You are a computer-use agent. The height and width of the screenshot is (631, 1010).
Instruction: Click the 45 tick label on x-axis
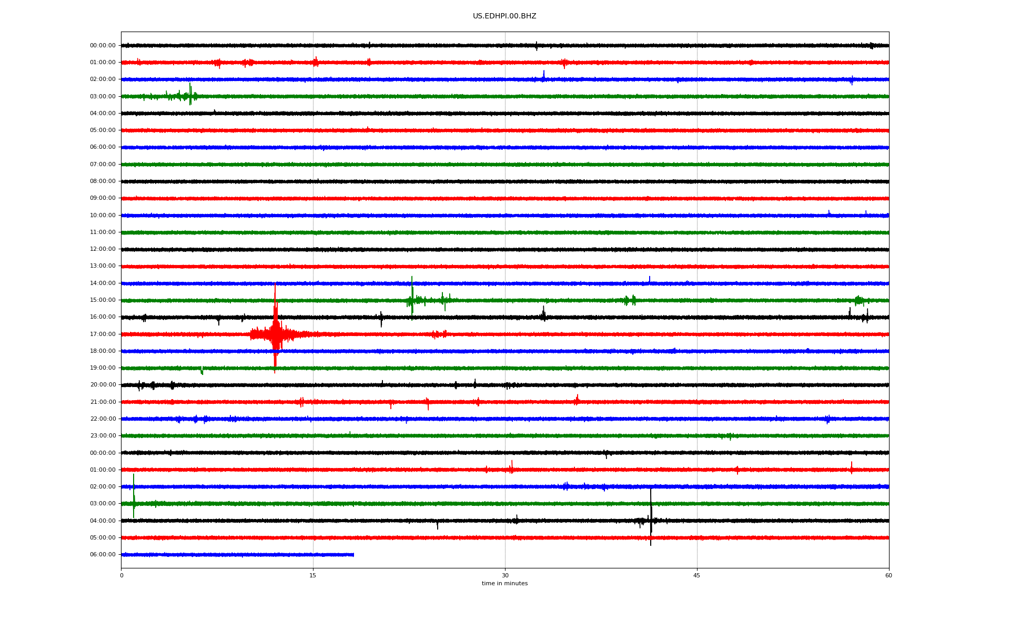coord(696,575)
